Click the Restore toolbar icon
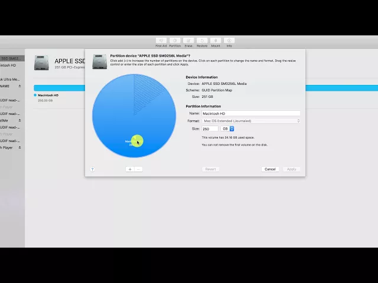The height and width of the screenshot is (283, 378). (x=202, y=41)
